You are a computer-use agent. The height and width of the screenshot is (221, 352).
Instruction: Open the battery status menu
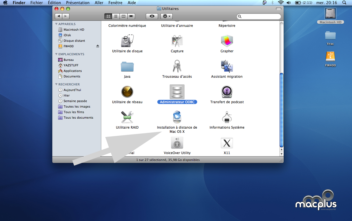coord(304,3)
